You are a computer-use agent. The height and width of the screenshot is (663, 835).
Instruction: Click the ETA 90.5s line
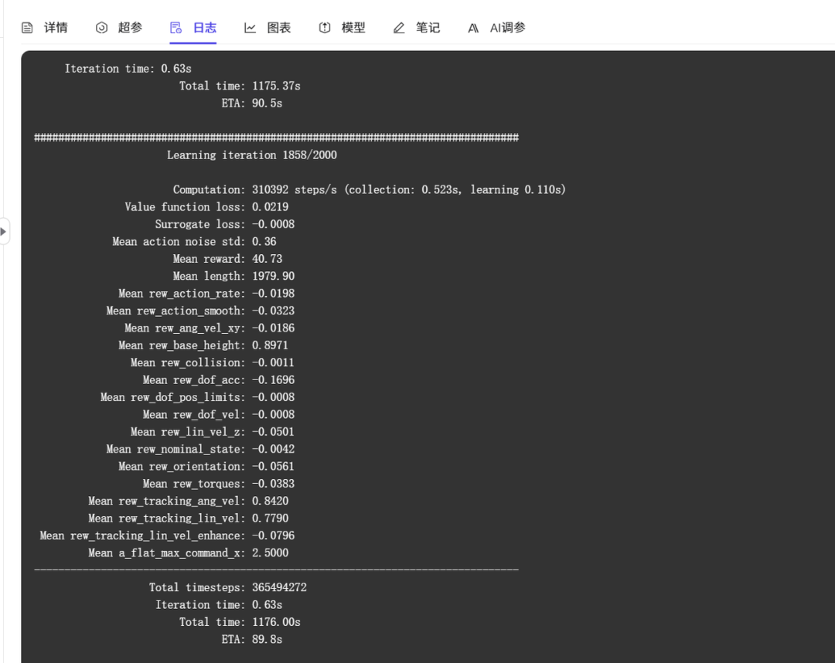(x=252, y=104)
